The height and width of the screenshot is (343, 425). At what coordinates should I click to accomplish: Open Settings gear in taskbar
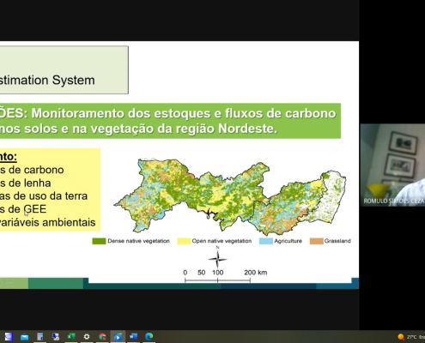point(87,337)
